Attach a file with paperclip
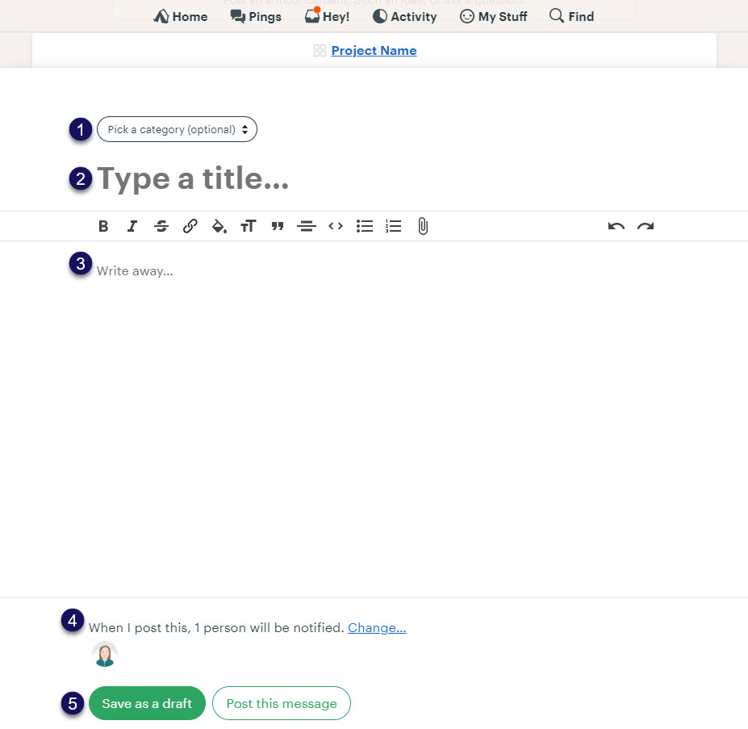This screenshot has width=748, height=729. coord(423,226)
